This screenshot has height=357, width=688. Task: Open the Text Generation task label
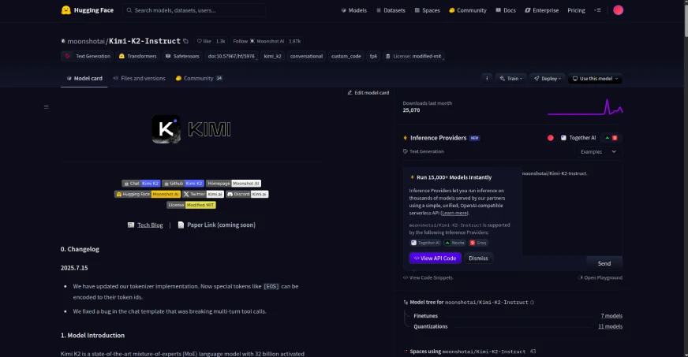(424, 151)
